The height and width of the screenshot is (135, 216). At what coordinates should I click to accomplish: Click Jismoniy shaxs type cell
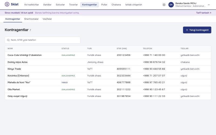pos(95,62)
